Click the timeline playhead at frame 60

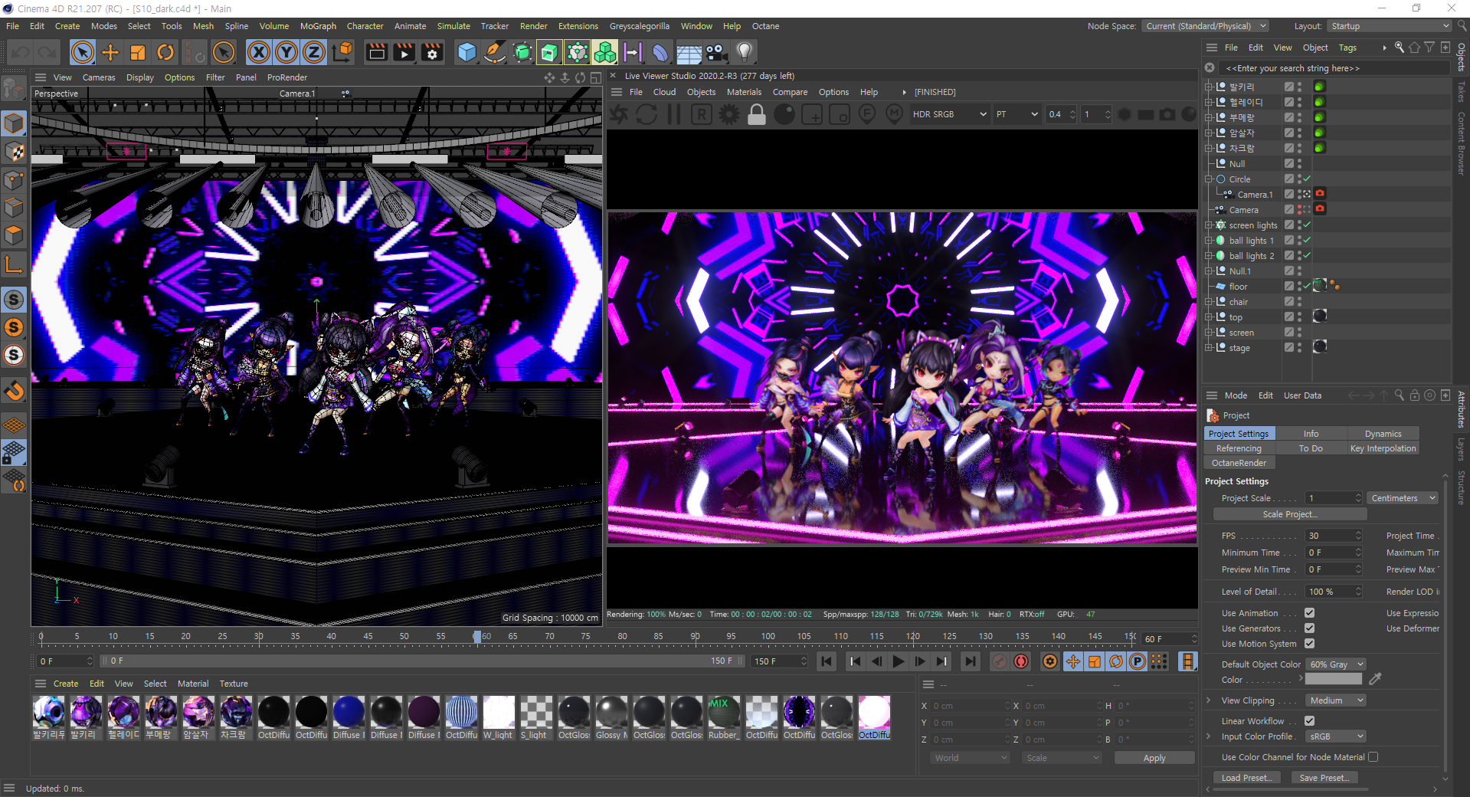point(477,637)
